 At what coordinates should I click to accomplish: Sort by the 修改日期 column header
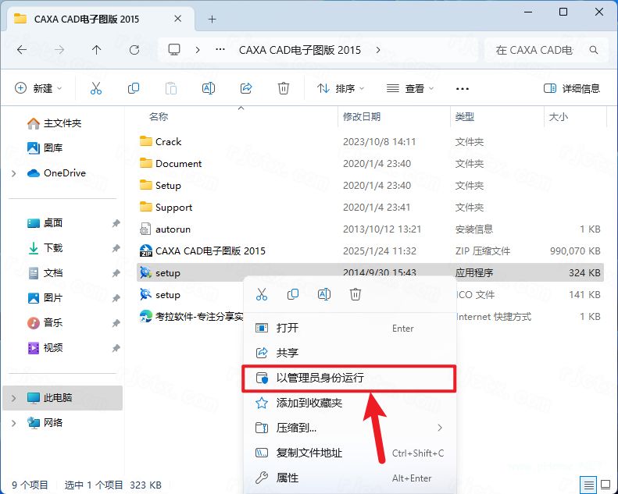(x=362, y=116)
